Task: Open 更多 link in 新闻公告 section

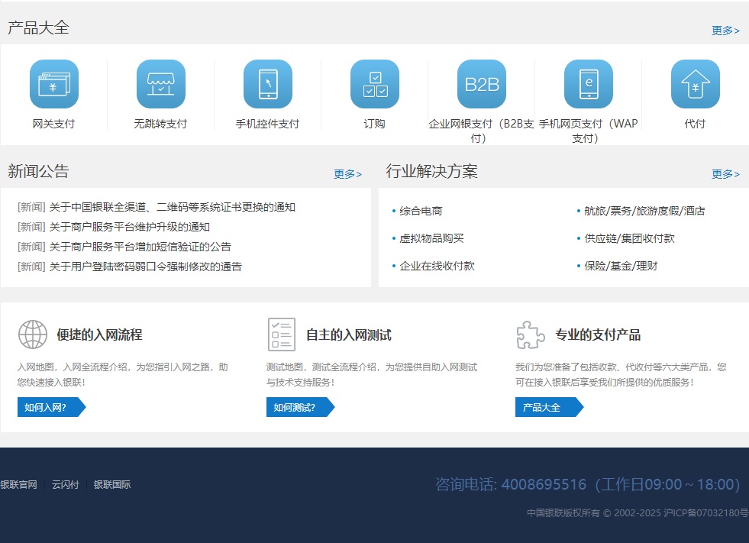Action: click(x=347, y=174)
